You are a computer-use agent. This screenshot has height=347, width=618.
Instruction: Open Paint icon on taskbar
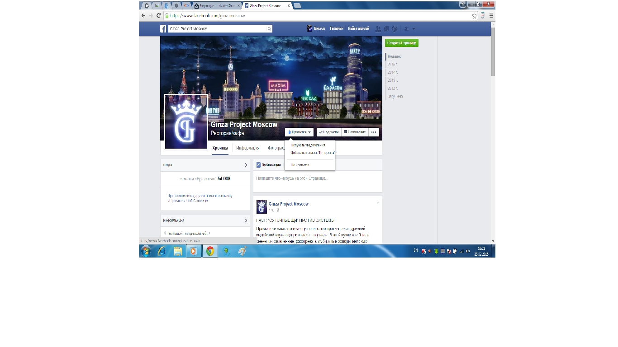[242, 251]
